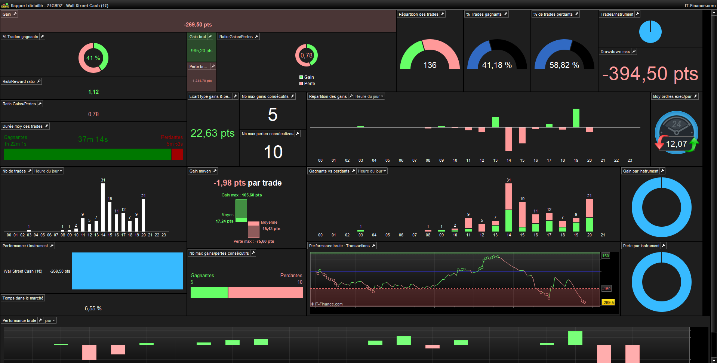Click wrench icon next to Gain brut

point(210,37)
